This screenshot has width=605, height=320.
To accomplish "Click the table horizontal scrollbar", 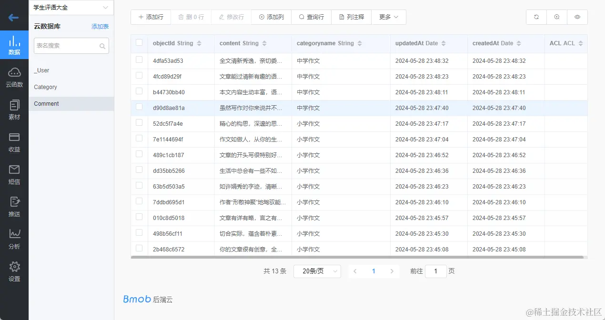I will (357, 257).
